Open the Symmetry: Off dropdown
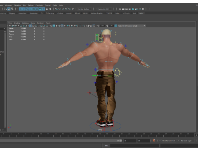The height and width of the screenshot is (148, 198). (104, 9)
